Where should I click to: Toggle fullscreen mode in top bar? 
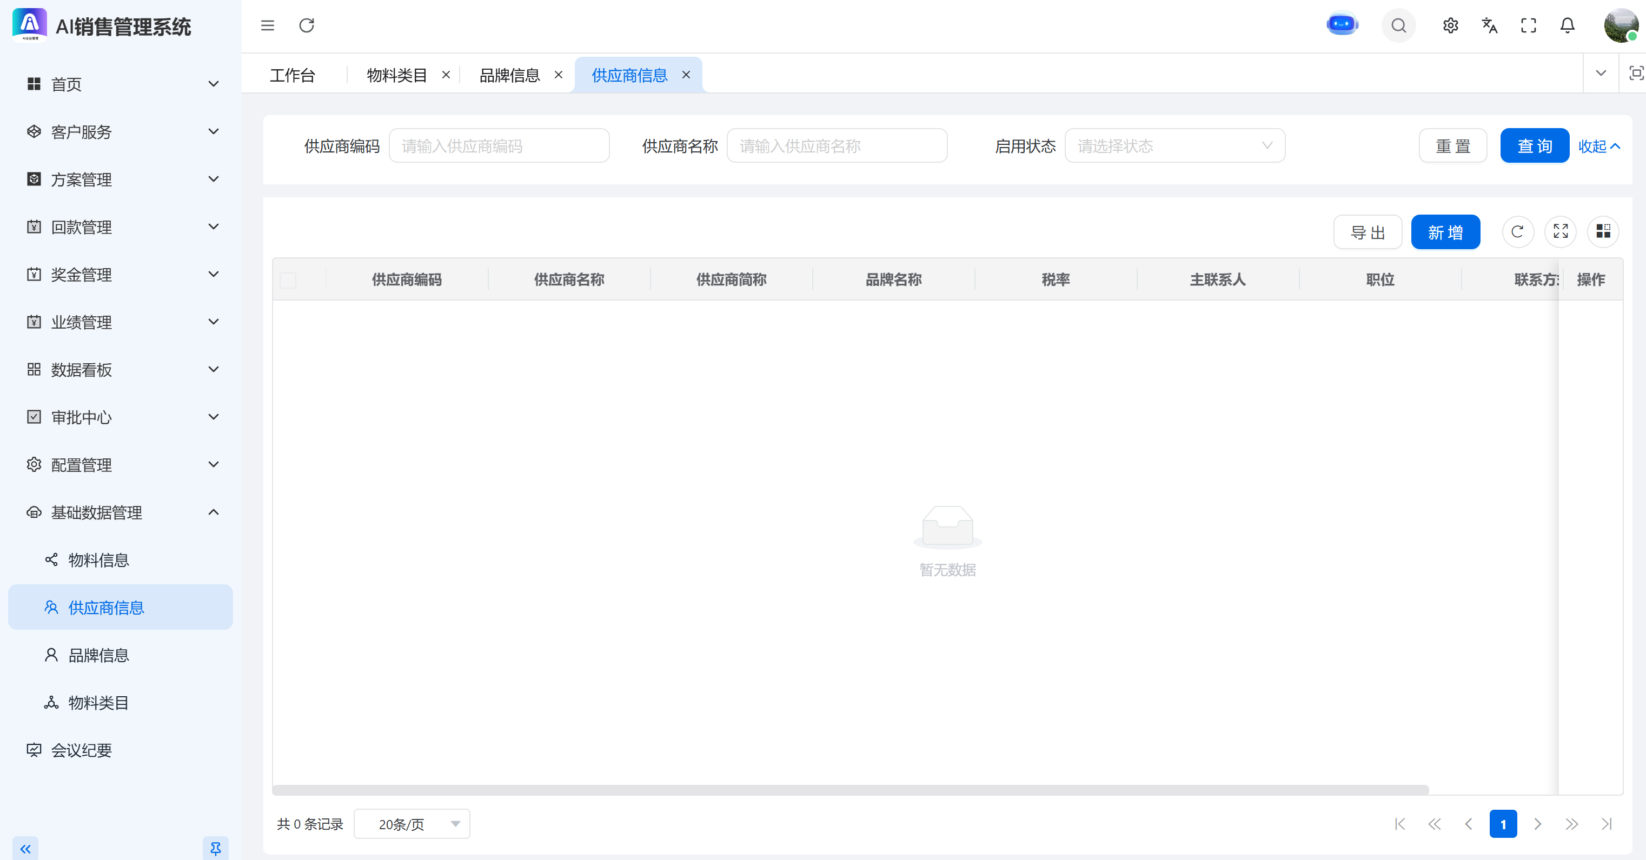1529,25
